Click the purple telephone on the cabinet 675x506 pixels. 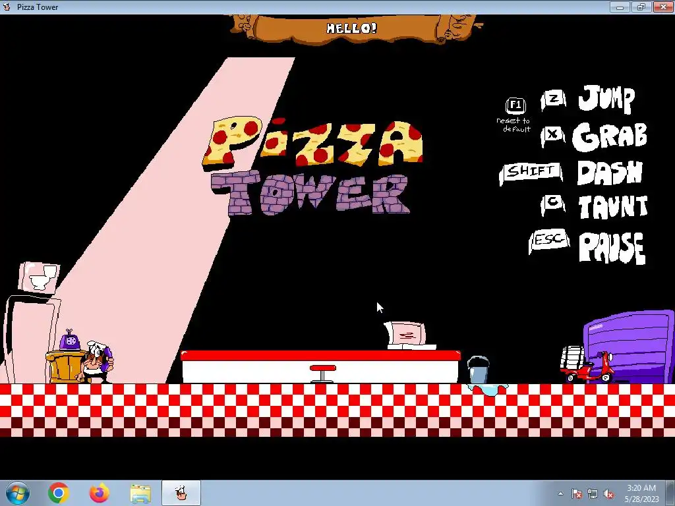pos(70,340)
